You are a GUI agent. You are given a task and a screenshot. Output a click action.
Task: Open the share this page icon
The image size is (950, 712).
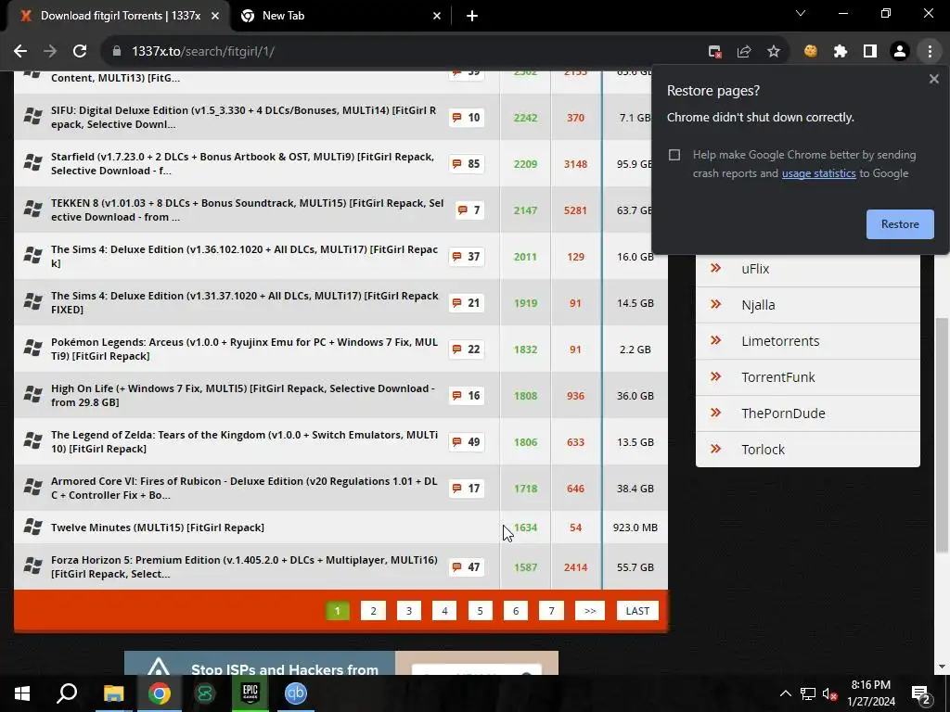pos(744,52)
